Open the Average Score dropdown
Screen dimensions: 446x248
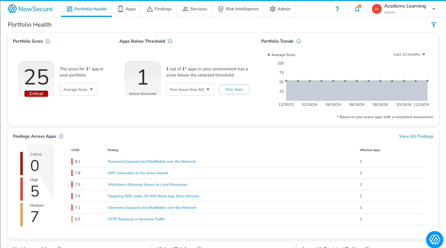[x=78, y=89]
